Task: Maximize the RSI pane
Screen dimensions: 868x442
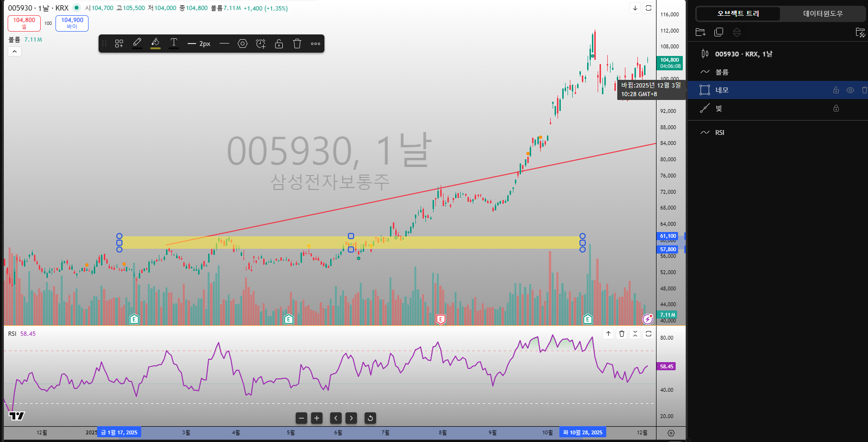Action: click(648, 333)
